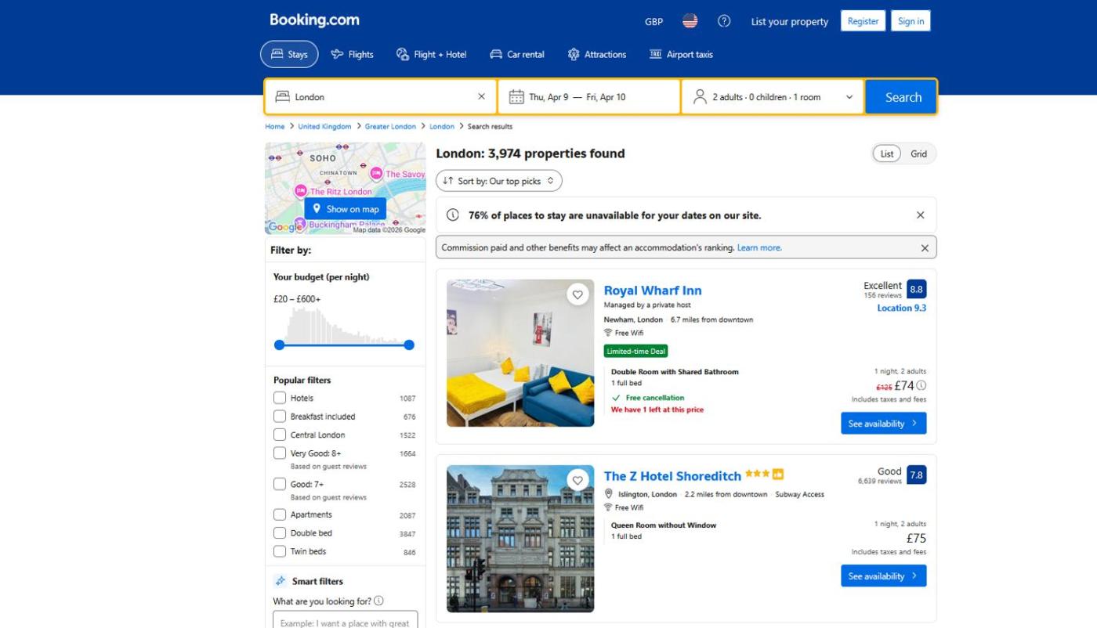This screenshot has height=628, width=1097.
Task: Click the Smart filters info icon
Action: click(378, 601)
